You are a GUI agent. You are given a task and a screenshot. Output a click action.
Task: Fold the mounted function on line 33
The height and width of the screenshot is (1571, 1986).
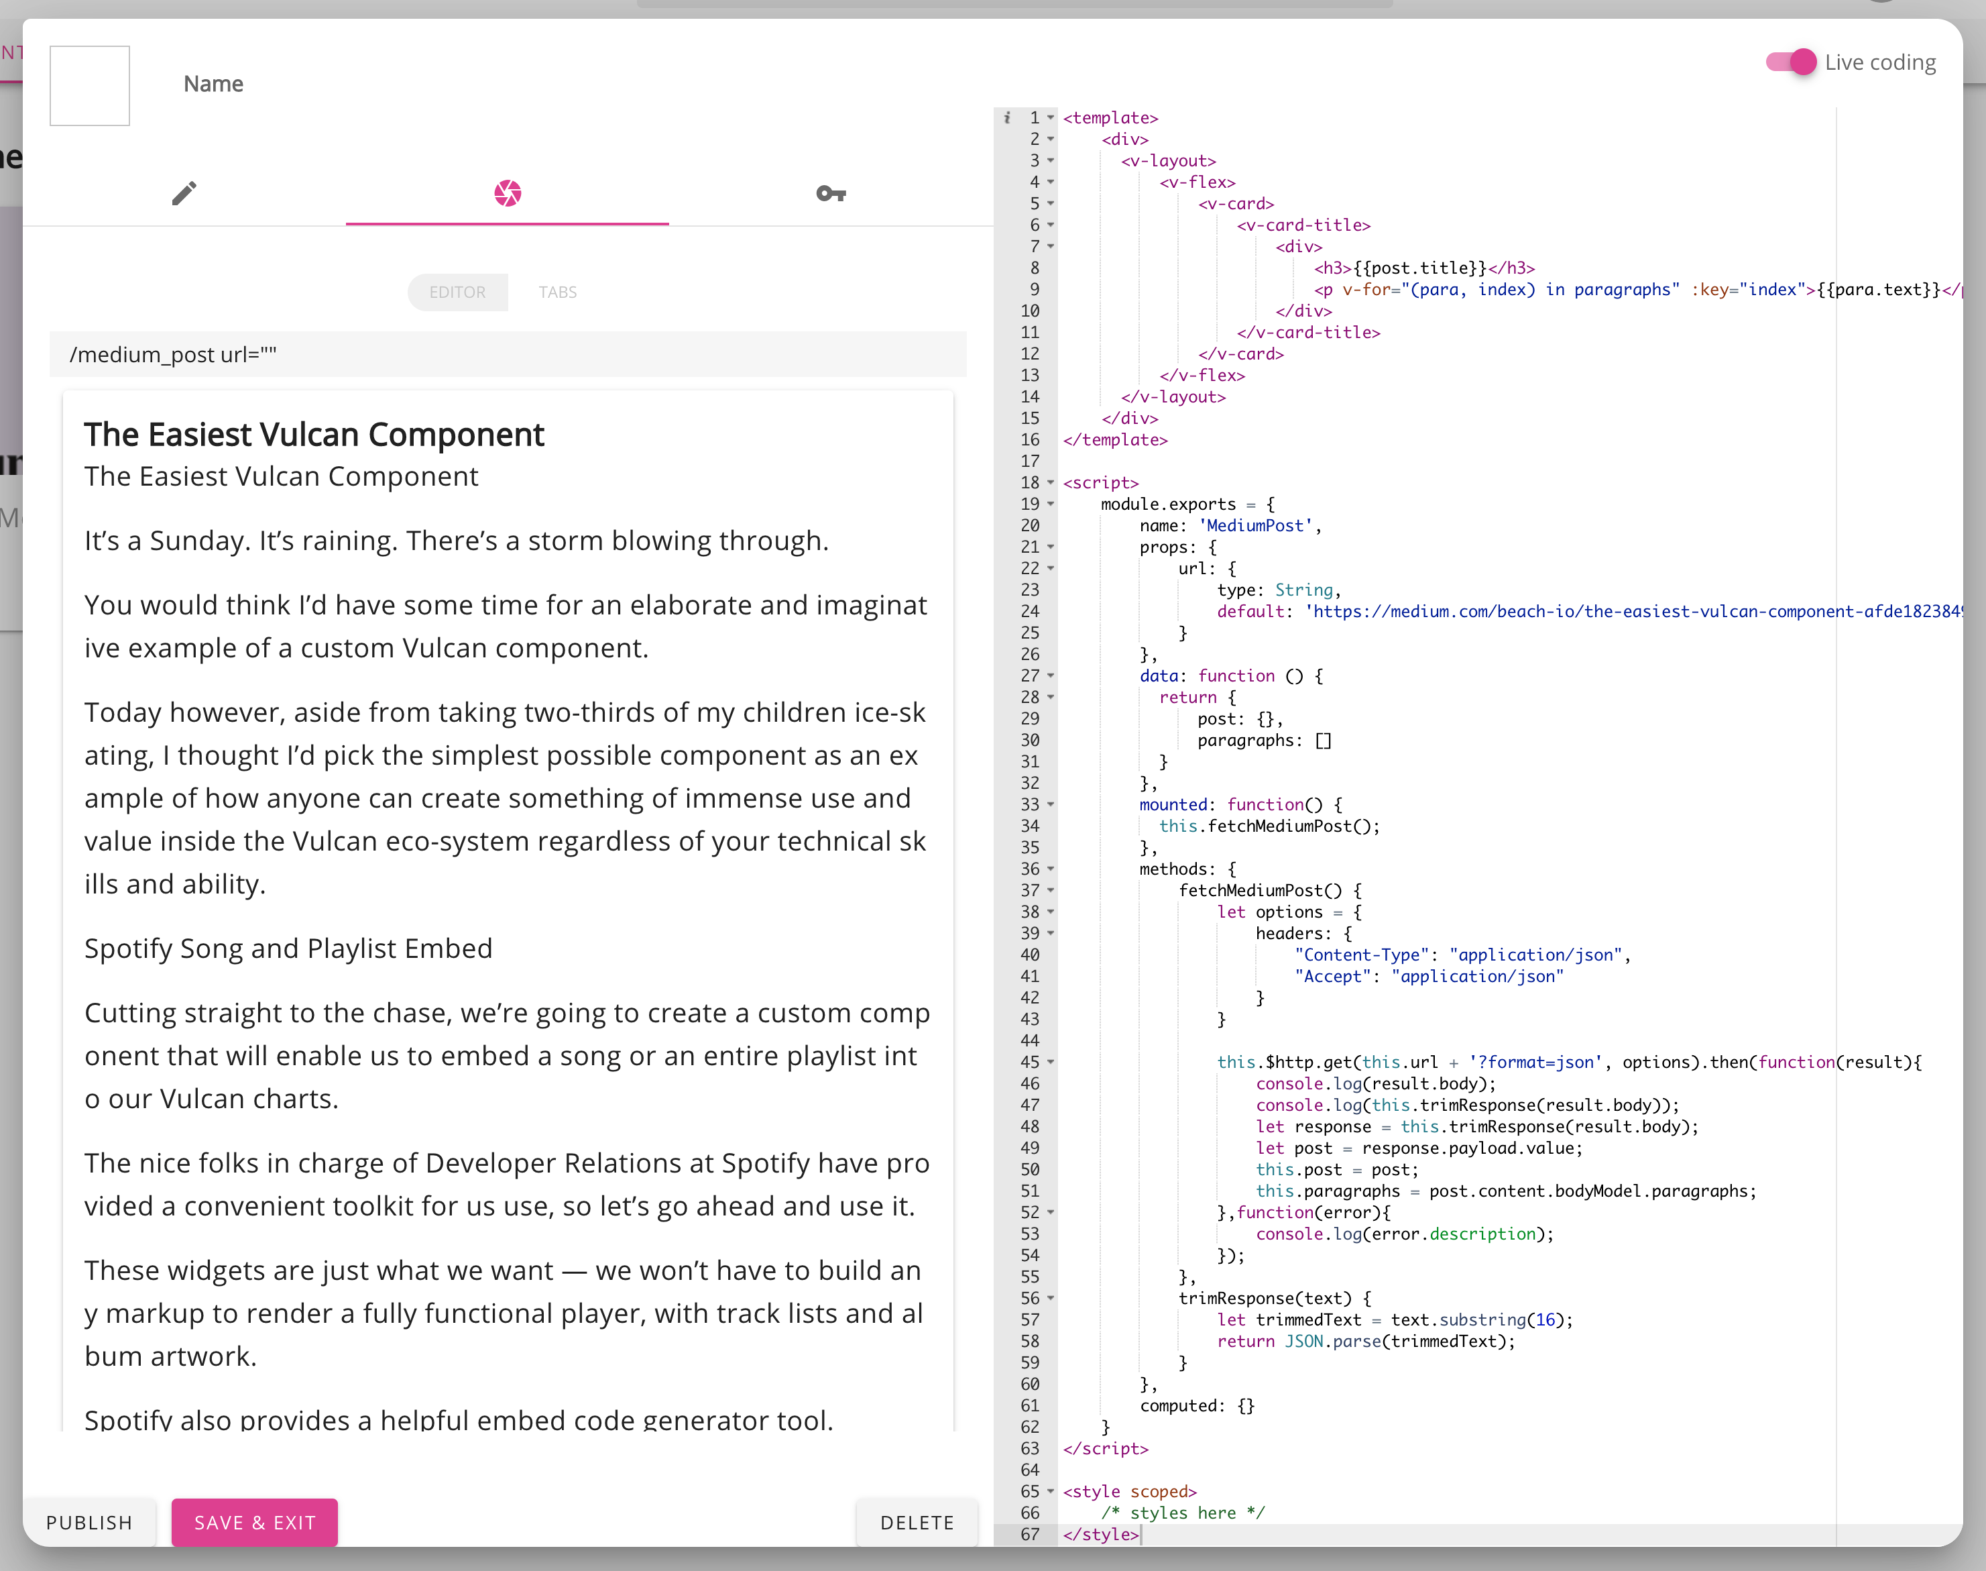click(x=1051, y=805)
